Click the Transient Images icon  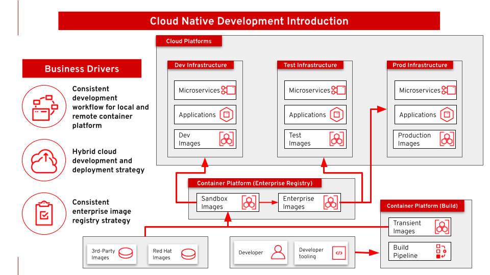click(x=442, y=227)
